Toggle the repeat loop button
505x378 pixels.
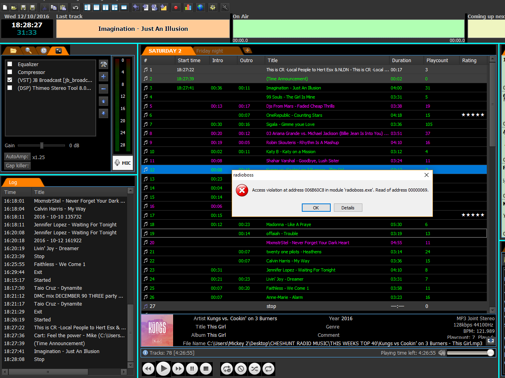click(268, 369)
